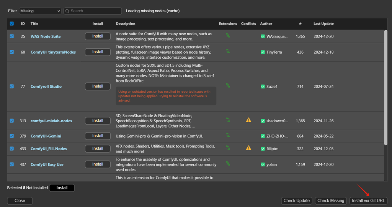Toggle the select-all checkbox in the header
This screenshot has height=207, width=392.
pos(12,24)
